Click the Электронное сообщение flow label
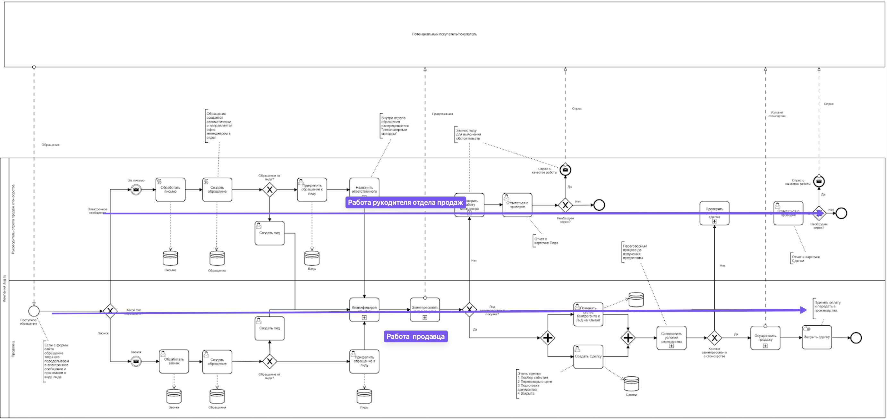This screenshot has width=887, height=419. pyautogui.click(x=98, y=211)
